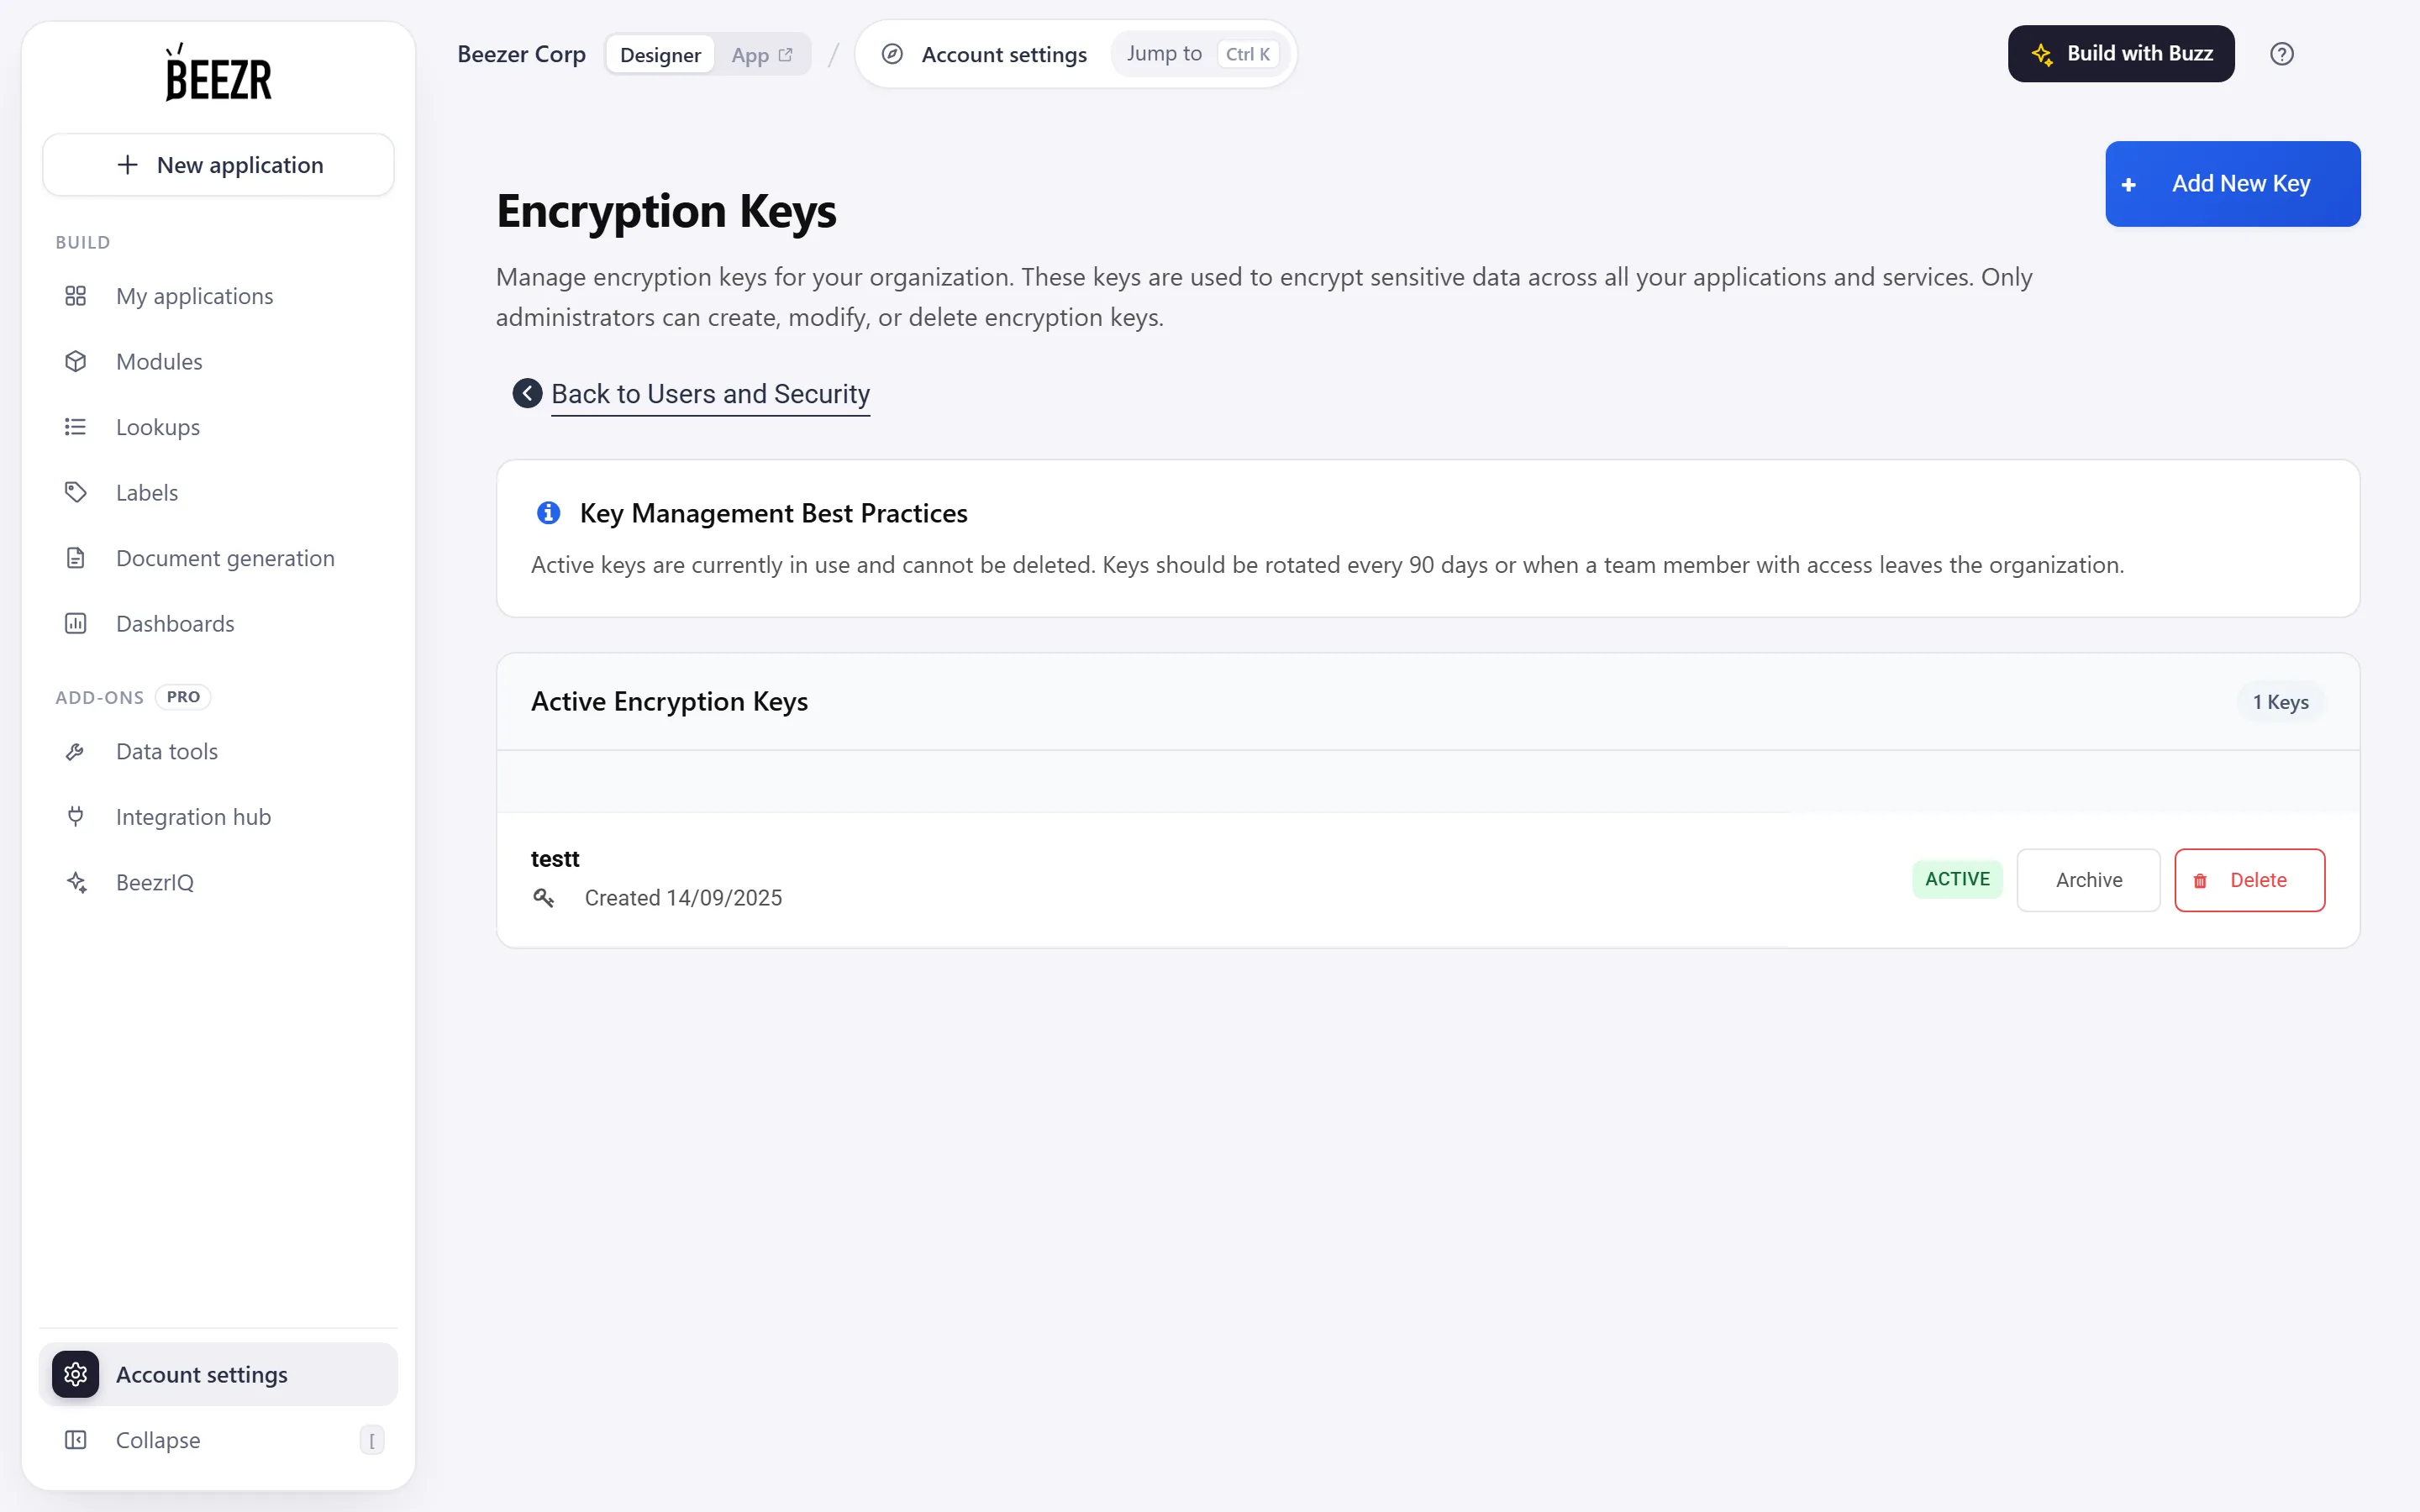Screen dimensions: 2420x1512
Task: Click the Account settings gear icon
Action: (75, 1374)
